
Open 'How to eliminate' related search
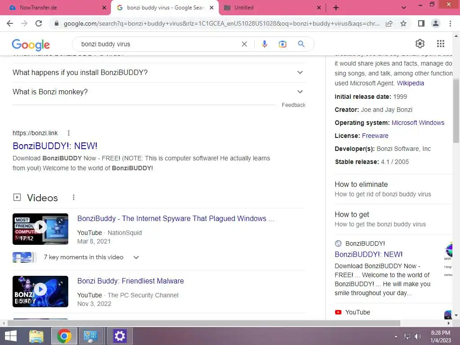click(x=393, y=189)
